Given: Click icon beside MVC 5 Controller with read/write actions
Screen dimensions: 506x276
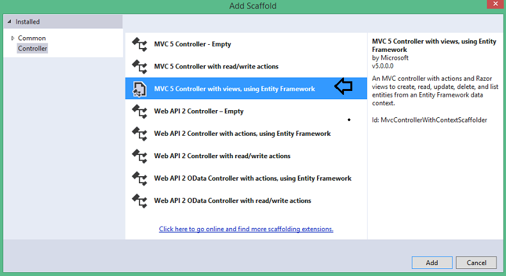Looking at the screenshot, I should point(140,67).
